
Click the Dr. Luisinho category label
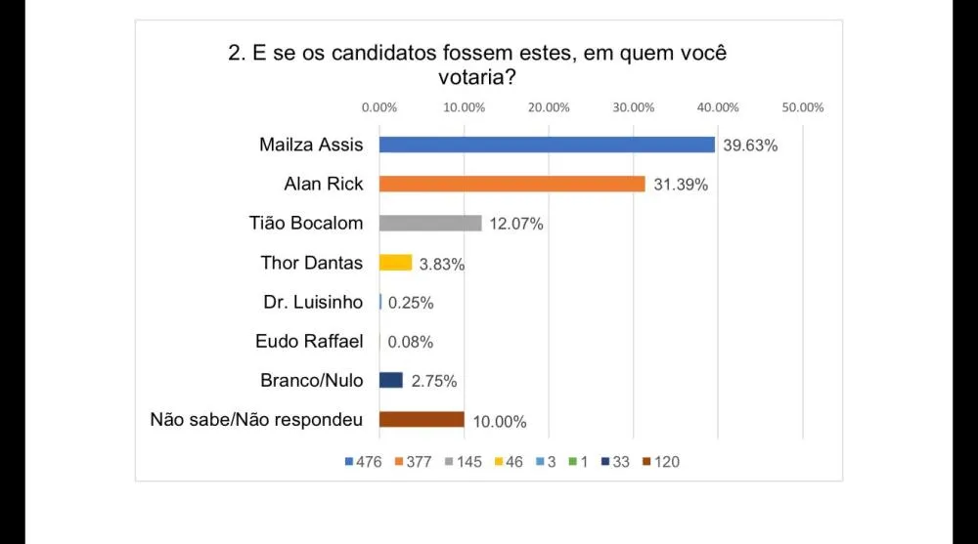click(313, 302)
